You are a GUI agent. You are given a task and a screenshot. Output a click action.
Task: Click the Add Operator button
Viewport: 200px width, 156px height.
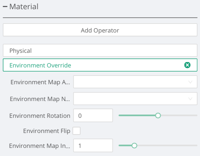pyautogui.click(x=100, y=30)
